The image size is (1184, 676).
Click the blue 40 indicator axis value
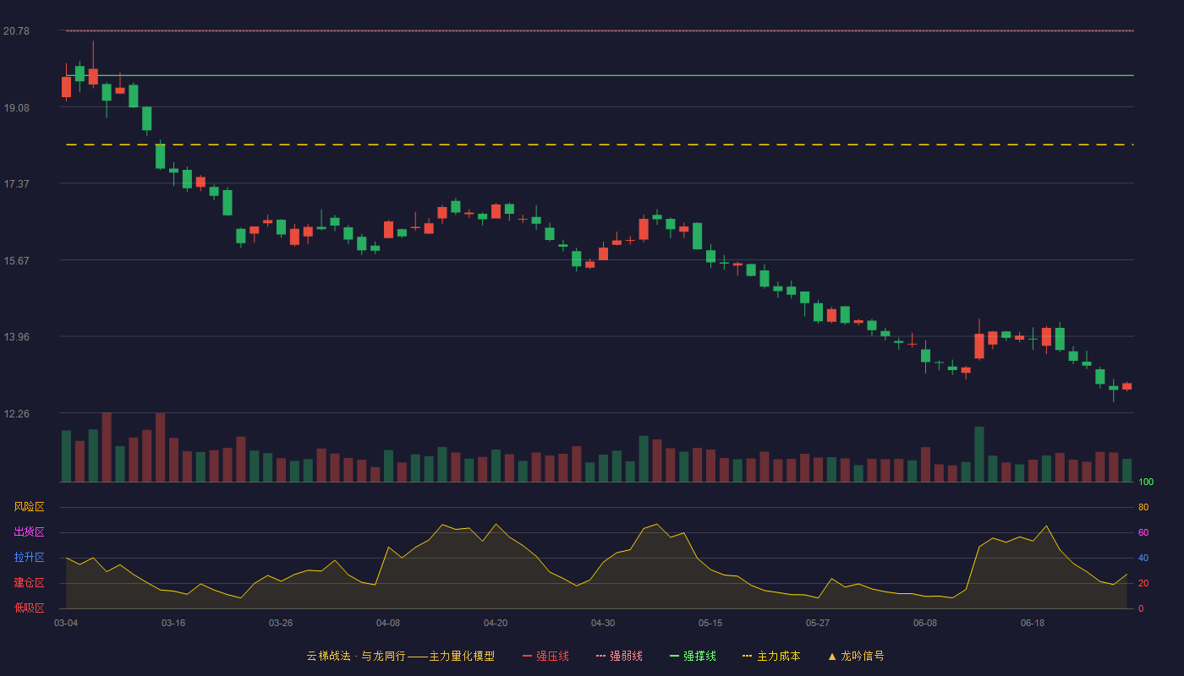tap(1143, 558)
